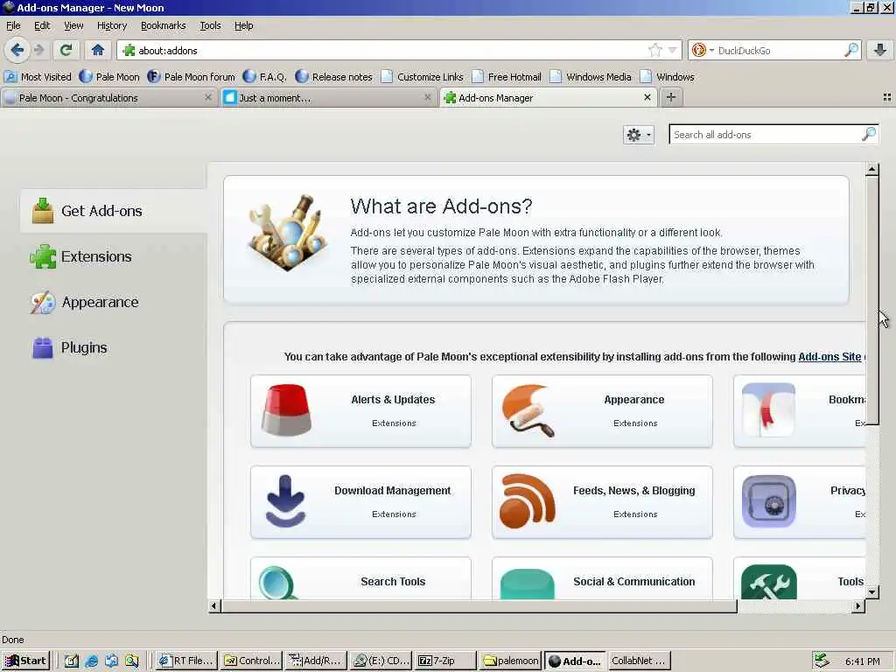The image size is (896, 672).
Task: Select Plugins in the sidebar
Action: 114,347
